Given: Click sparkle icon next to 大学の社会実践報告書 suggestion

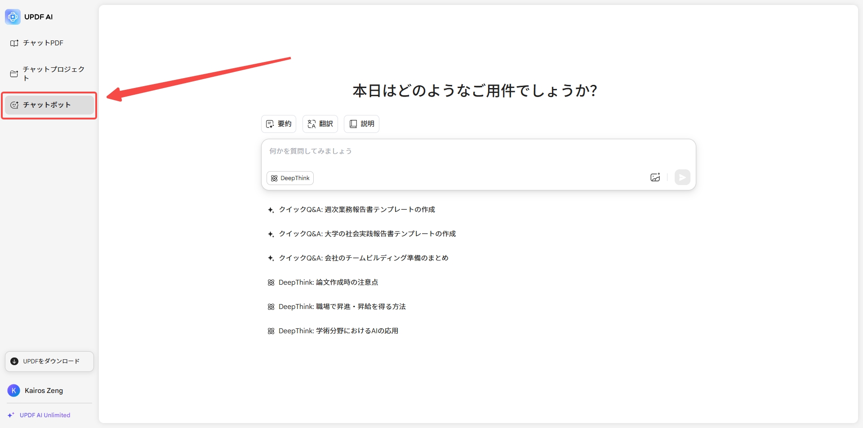Looking at the screenshot, I should tap(271, 234).
